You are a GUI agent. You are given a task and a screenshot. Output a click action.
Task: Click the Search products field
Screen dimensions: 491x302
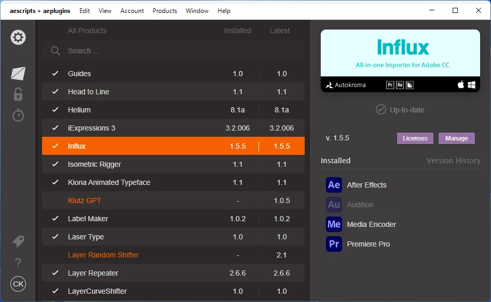click(x=173, y=51)
